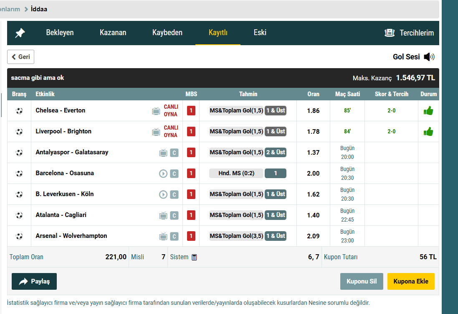Click the soccer ball icon for Atalanta - Cagliari
Screen dimensions: 458x314
pyautogui.click(x=19, y=215)
